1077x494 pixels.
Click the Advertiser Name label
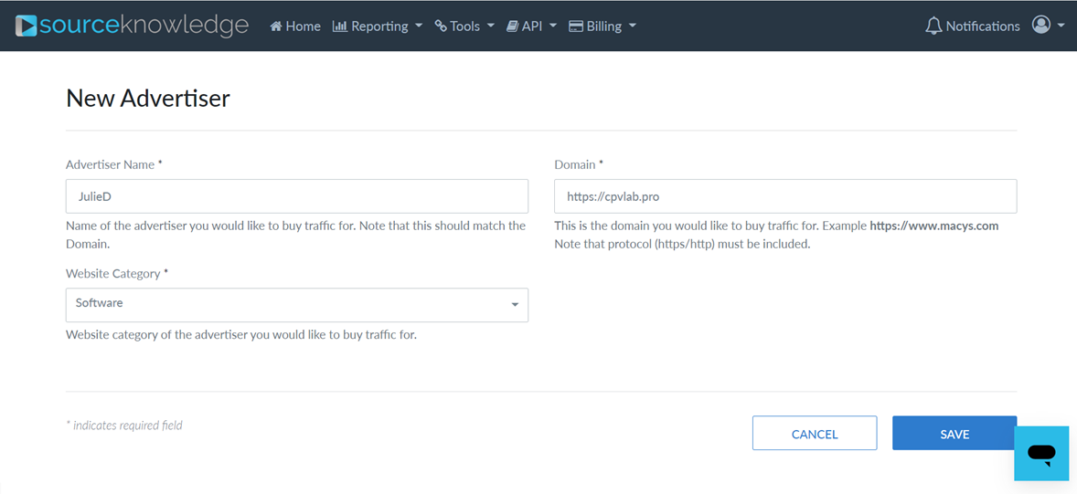tap(114, 164)
